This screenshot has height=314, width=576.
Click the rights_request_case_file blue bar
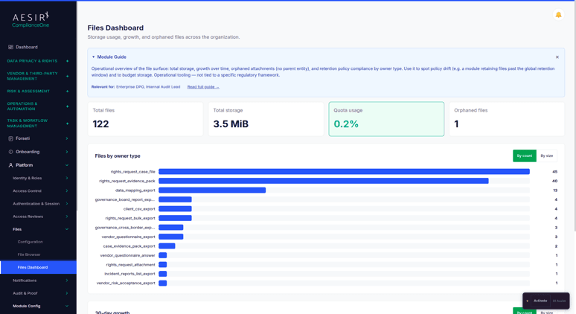[345, 171]
